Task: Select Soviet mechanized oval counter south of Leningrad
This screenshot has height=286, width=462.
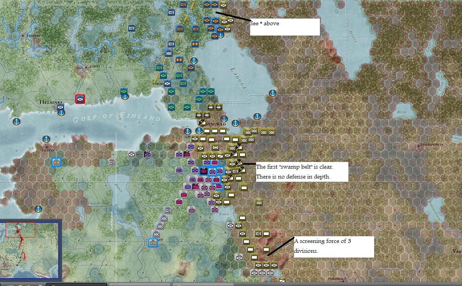Action: pyautogui.click(x=215, y=147)
